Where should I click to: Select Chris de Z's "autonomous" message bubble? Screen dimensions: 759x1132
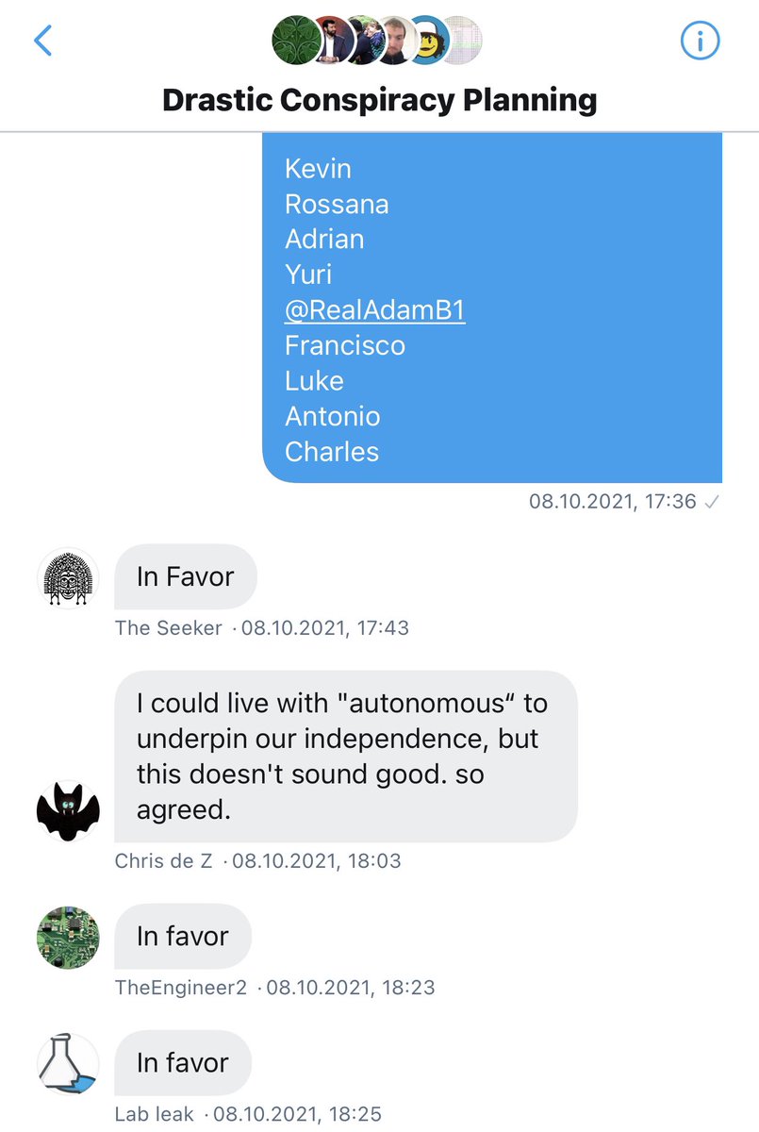[x=345, y=757]
